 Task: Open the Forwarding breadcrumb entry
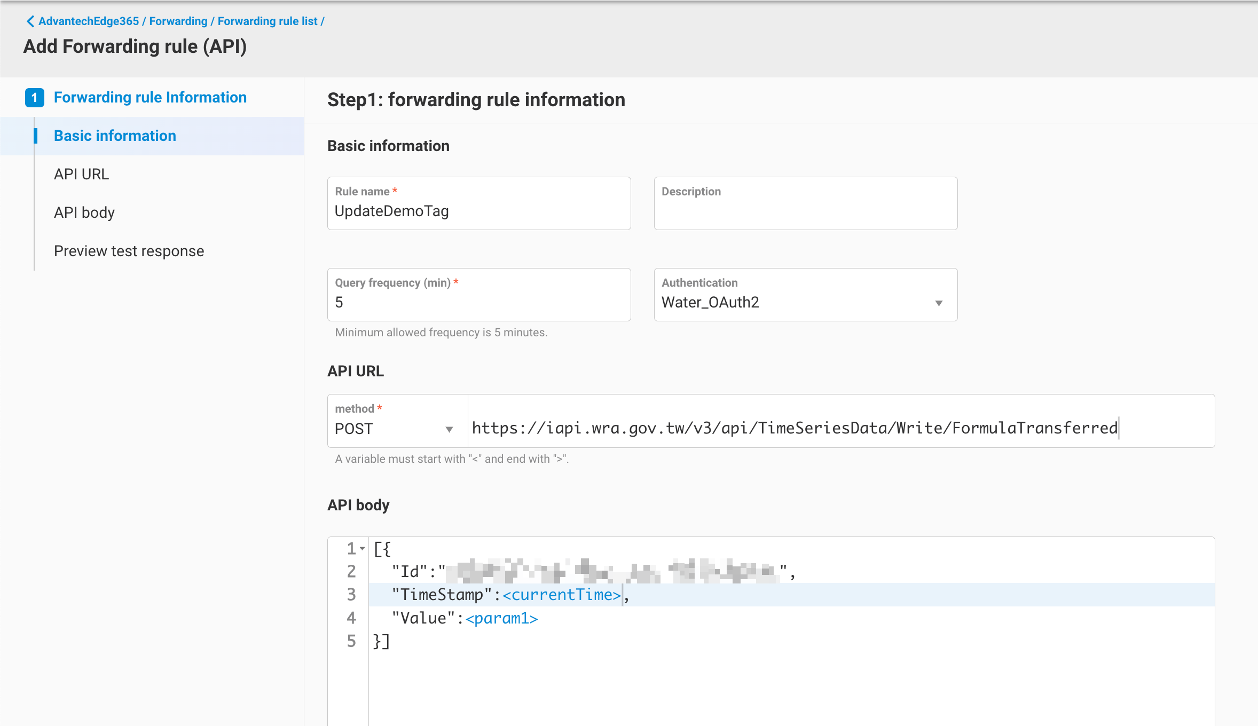click(x=178, y=21)
